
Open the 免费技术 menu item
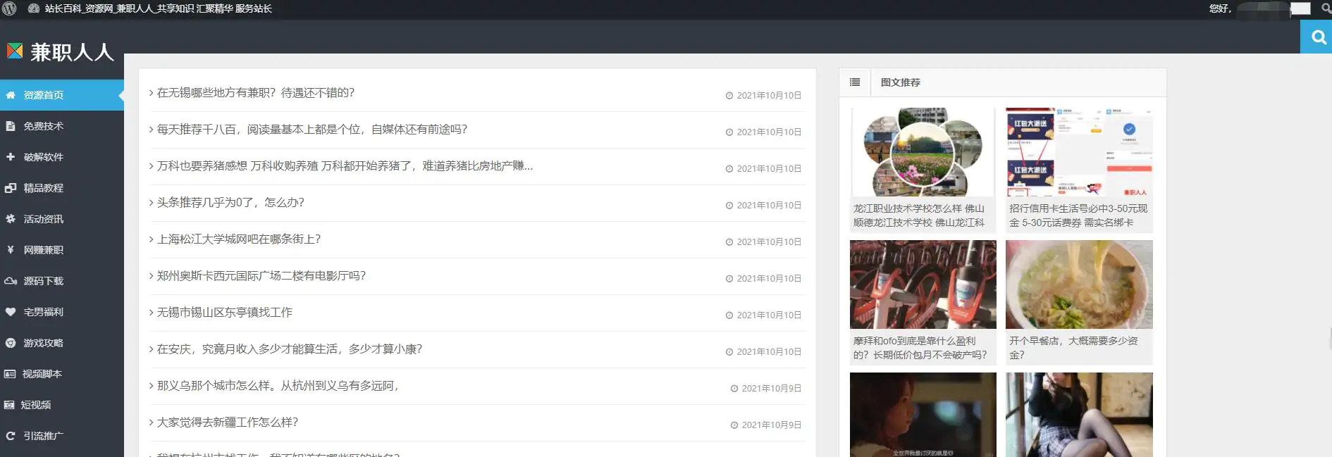click(x=62, y=126)
